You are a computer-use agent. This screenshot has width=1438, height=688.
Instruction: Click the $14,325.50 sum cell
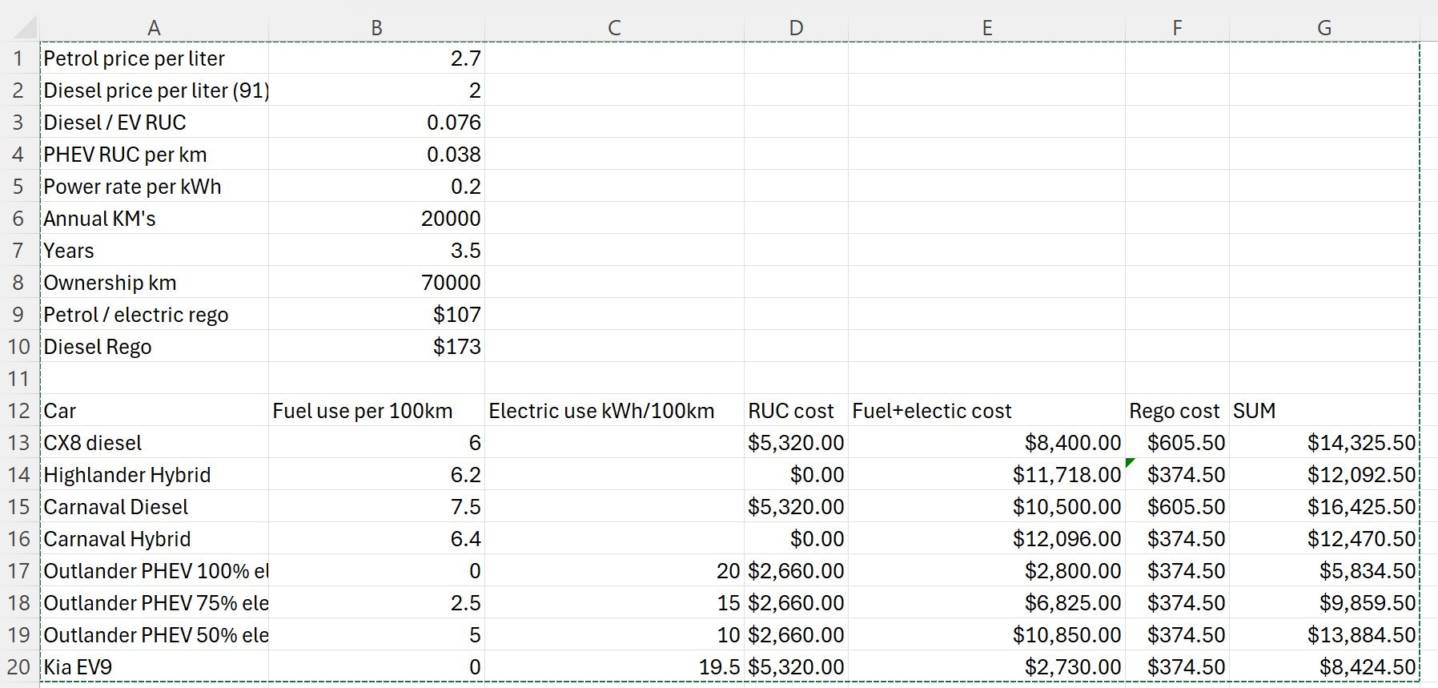[x=1324, y=443]
